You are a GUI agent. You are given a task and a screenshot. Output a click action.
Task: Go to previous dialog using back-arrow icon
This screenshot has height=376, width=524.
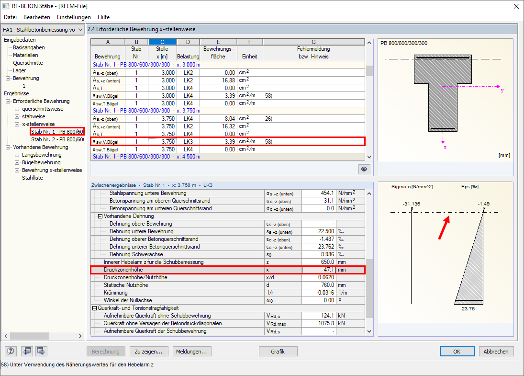(x=27, y=351)
